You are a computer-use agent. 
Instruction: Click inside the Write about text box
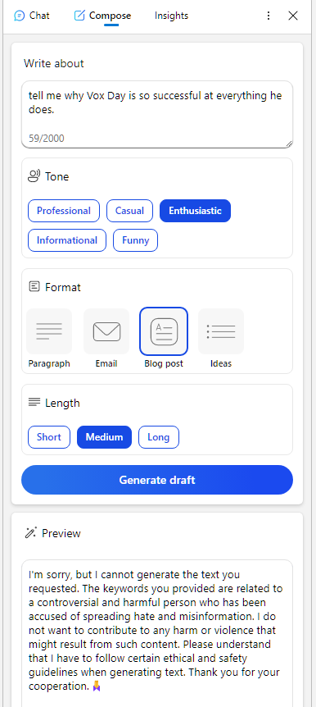point(157,115)
